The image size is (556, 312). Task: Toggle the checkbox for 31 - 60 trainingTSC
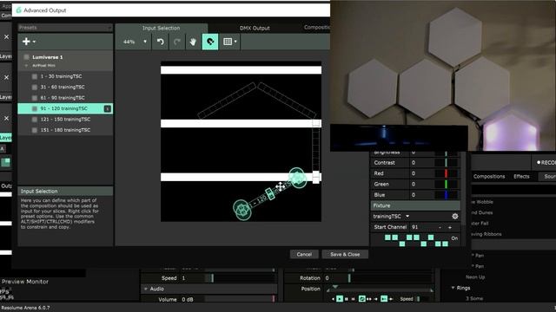pos(35,87)
